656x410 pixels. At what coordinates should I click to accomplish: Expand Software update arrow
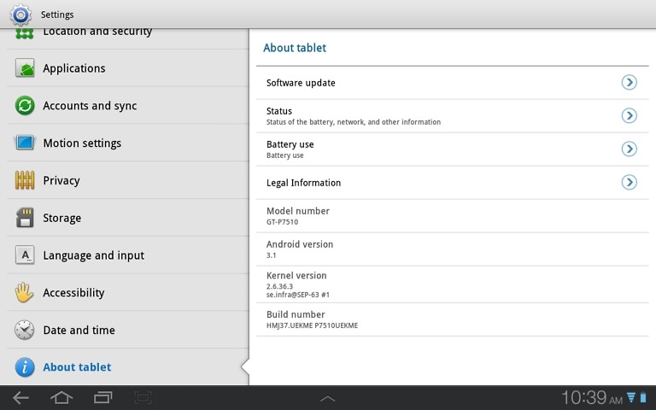tap(629, 83)
